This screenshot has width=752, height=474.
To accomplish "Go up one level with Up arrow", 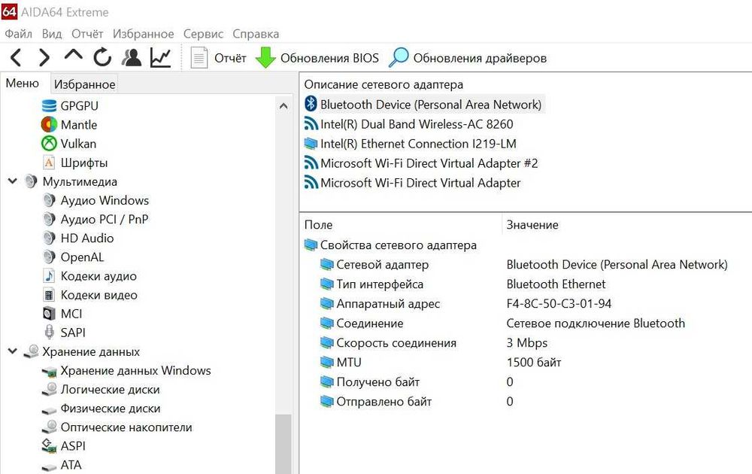I will 73,55.
